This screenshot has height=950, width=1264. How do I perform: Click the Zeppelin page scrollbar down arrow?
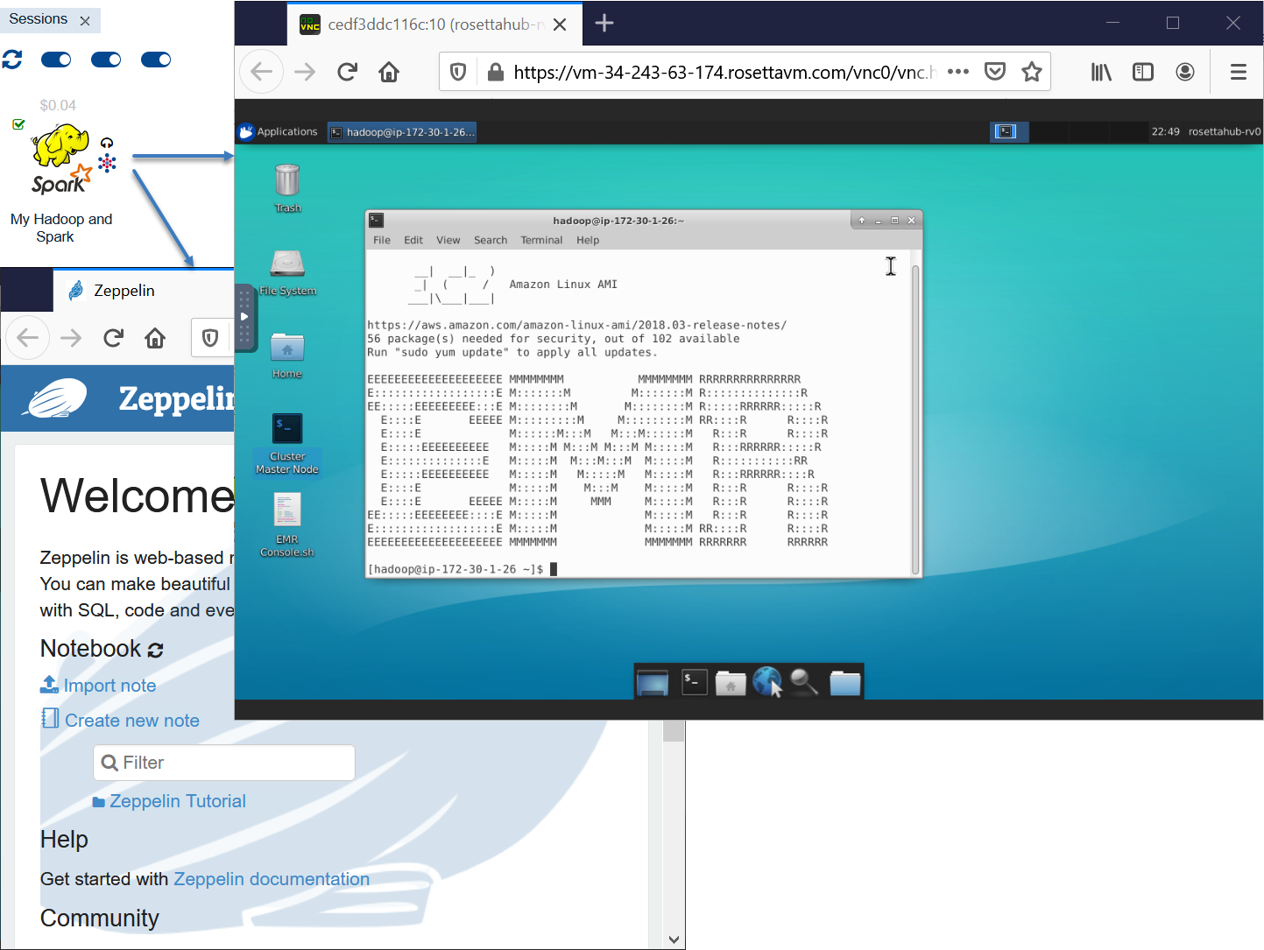674,939
